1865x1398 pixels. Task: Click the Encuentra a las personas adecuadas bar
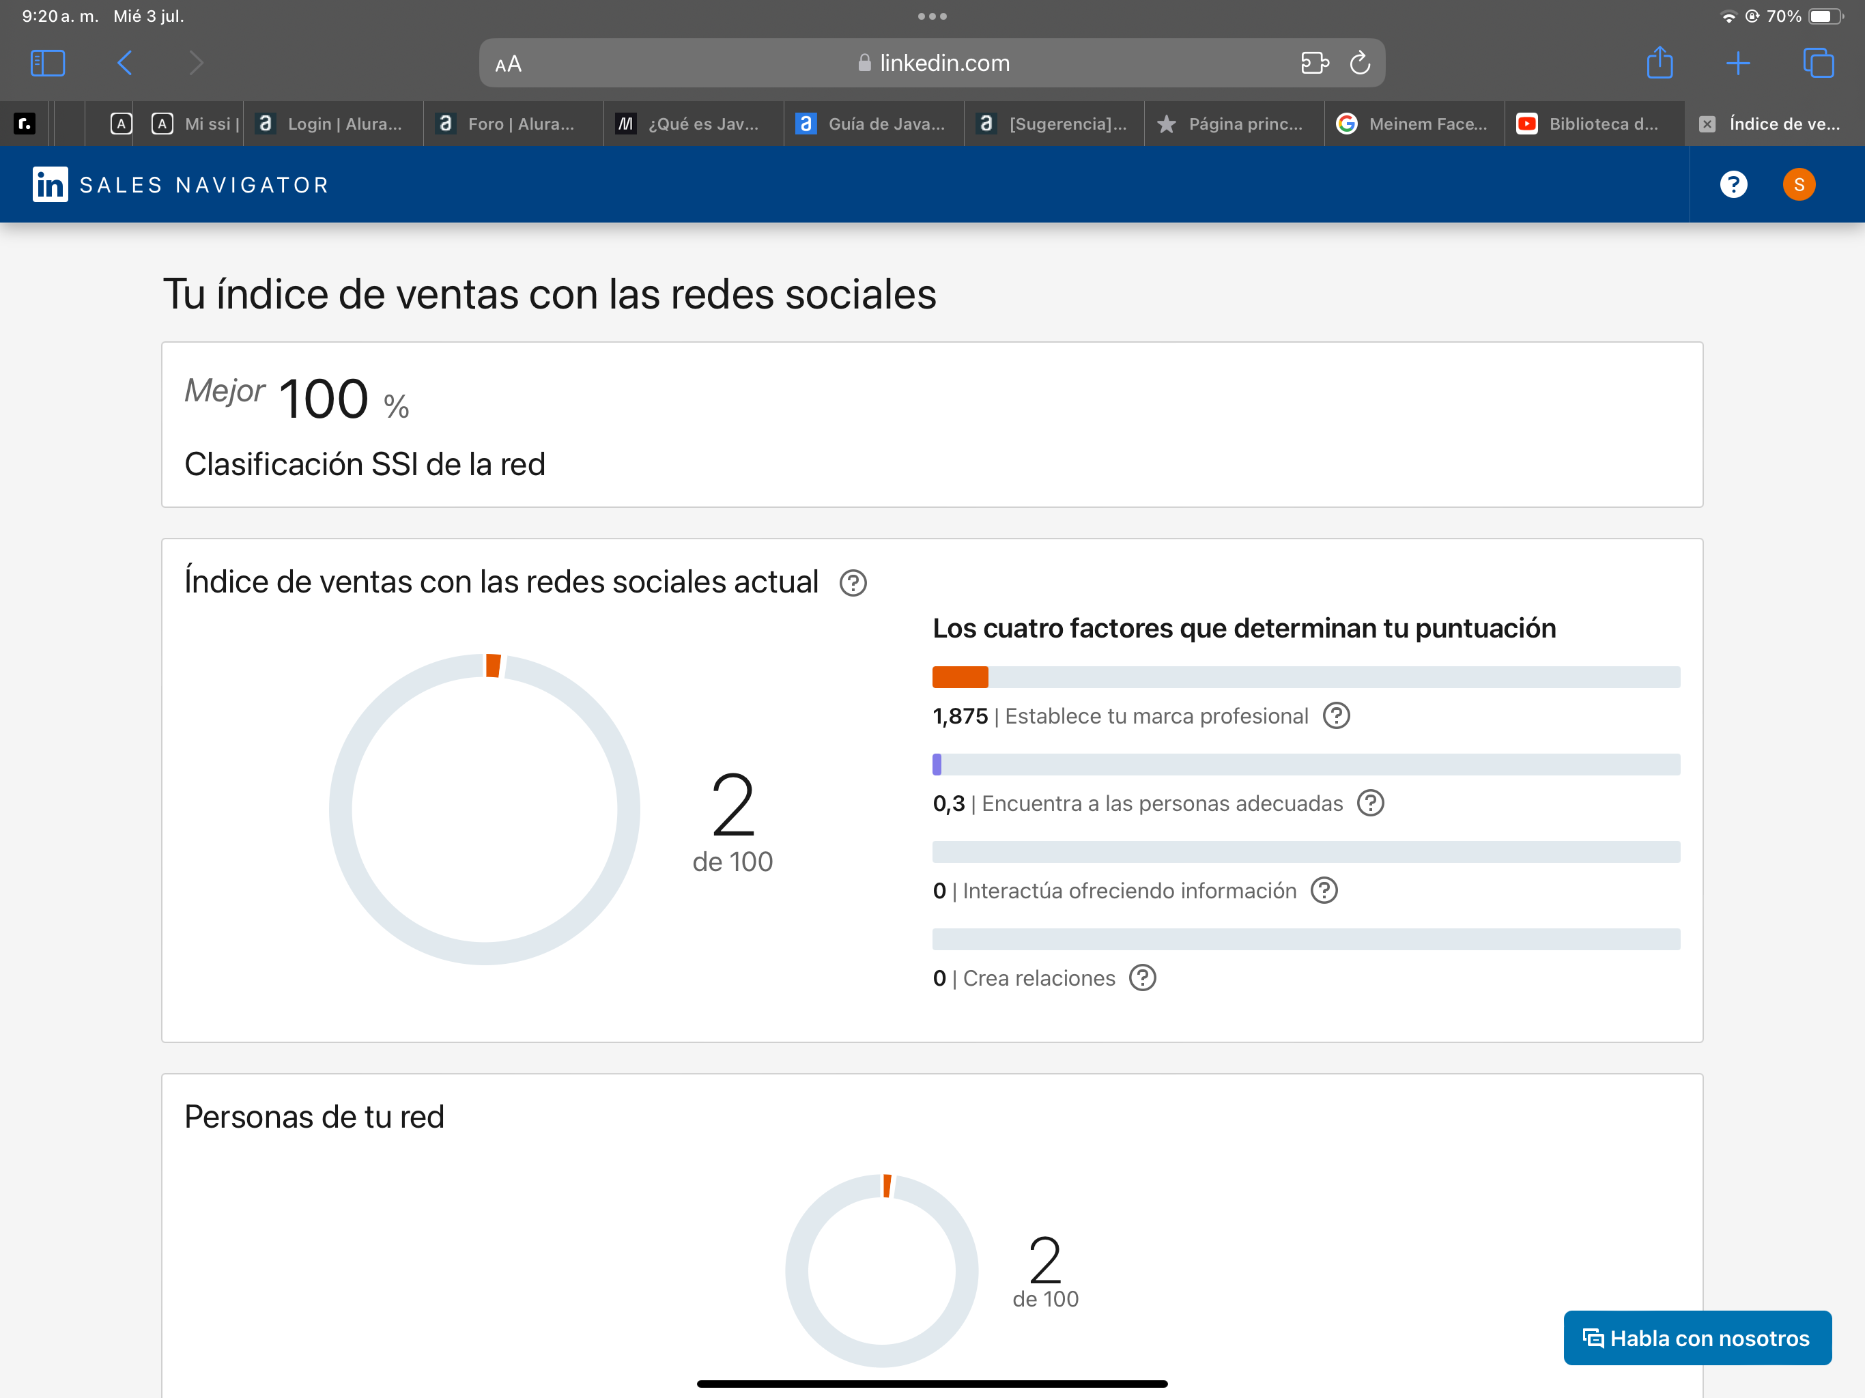point(1306,765)
